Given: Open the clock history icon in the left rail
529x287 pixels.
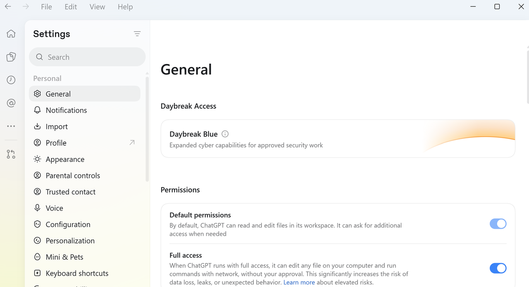Looking at the screenshot, I should pos(11,80).
